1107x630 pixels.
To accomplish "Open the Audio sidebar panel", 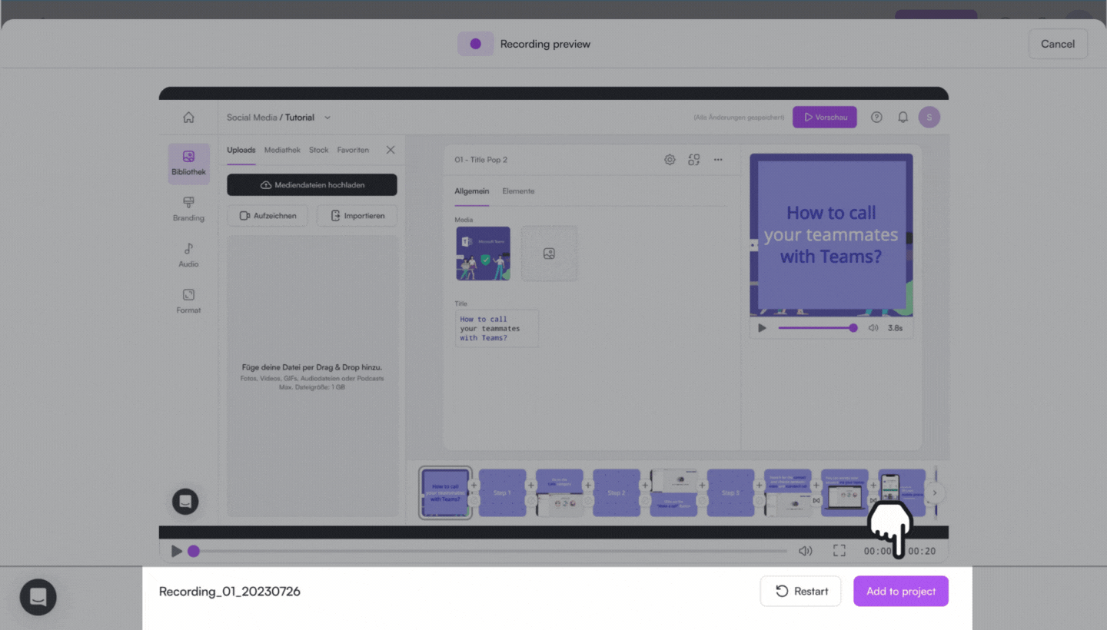I will pyautogui.click(x=188, y=254).
